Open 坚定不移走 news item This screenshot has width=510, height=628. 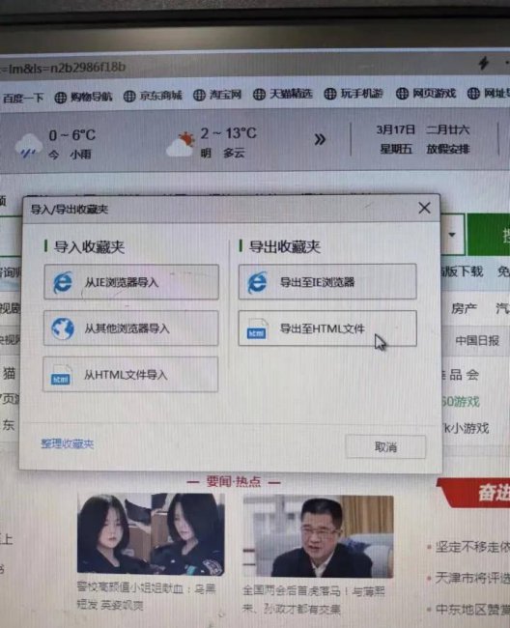(x=472, y=547)
